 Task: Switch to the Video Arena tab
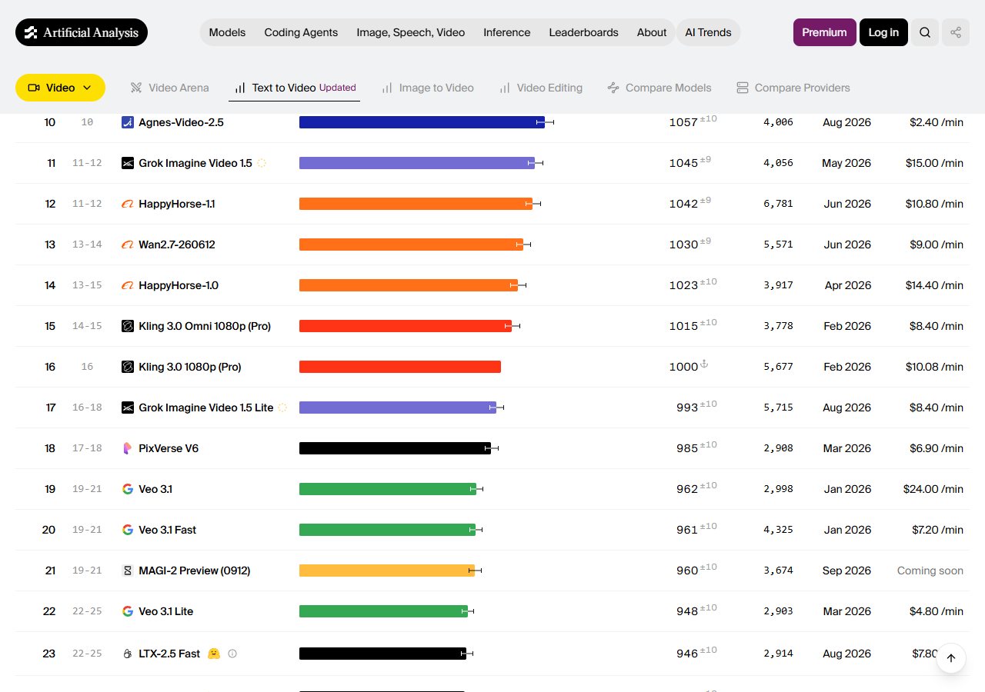(x=169, y=88)
